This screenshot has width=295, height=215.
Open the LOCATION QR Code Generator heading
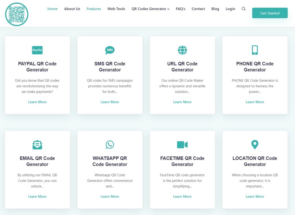tap(255, 161)
